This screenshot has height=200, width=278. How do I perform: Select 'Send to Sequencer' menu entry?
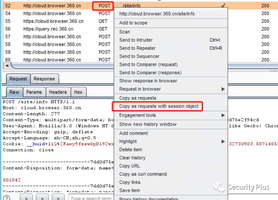pyautogui.click(x=171, y=56)
